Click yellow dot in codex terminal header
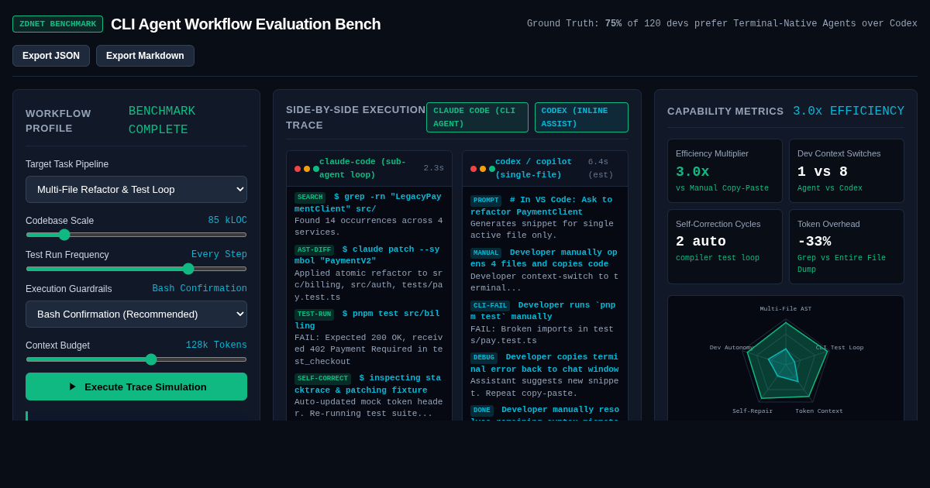 point(483,169)
